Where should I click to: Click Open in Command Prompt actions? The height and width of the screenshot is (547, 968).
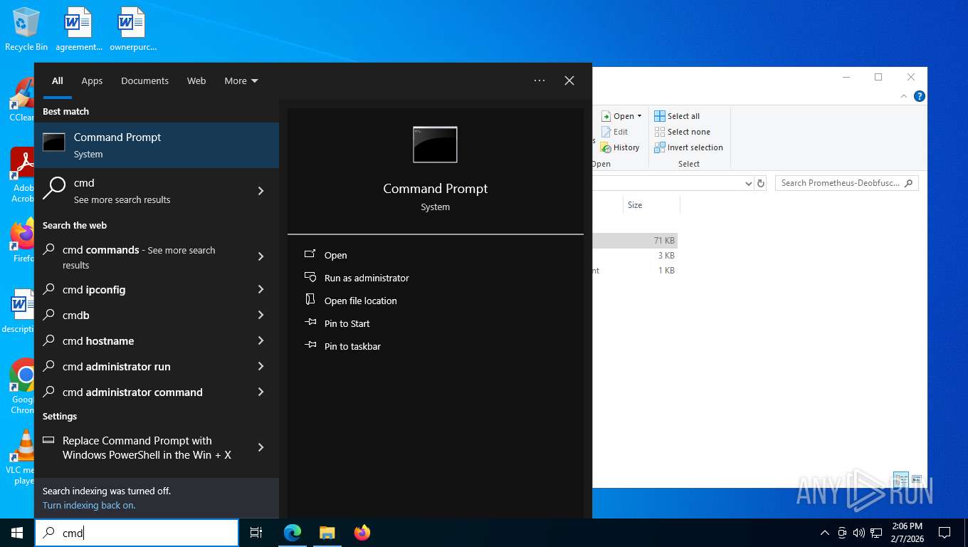click(x=335, y=255)
